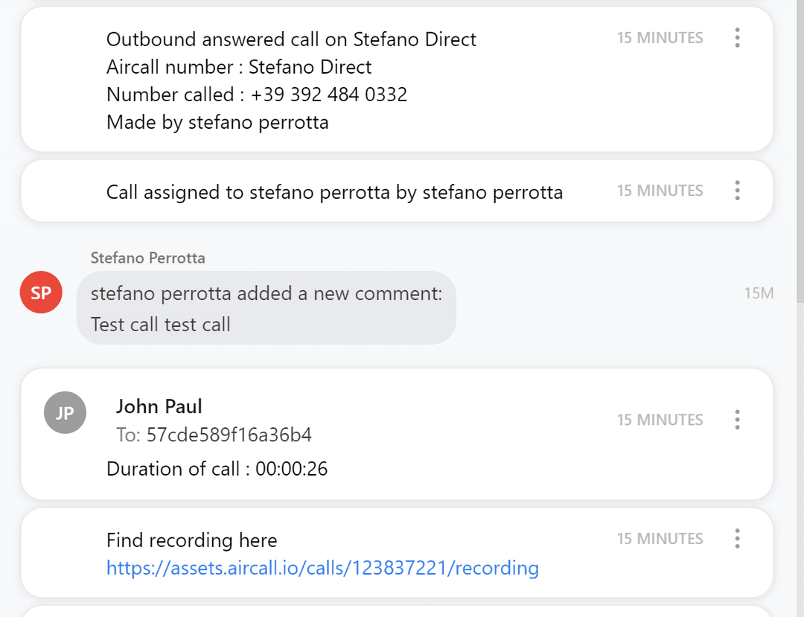Open the aircall recording link
The height and width of the screenshot is (617, 804).
pos(322,569)
